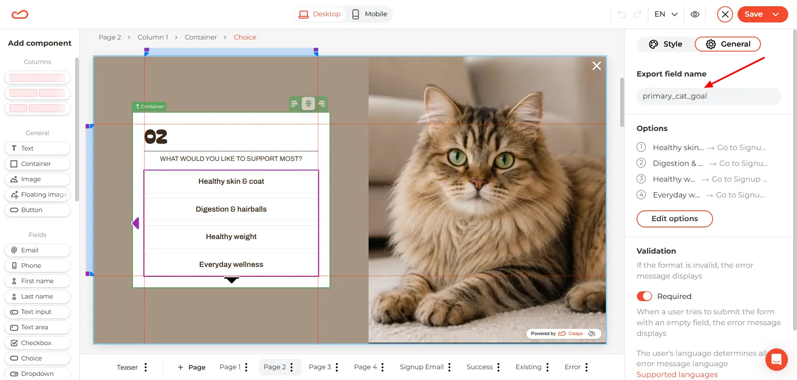Add a Dropdown field

point(37,374)
